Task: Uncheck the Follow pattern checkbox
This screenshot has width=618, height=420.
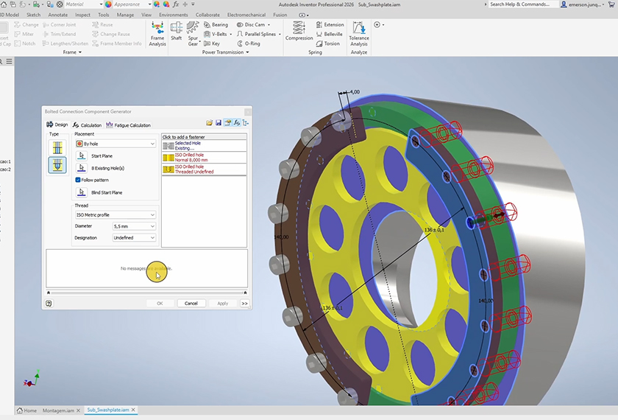Action: click(78, 180)
